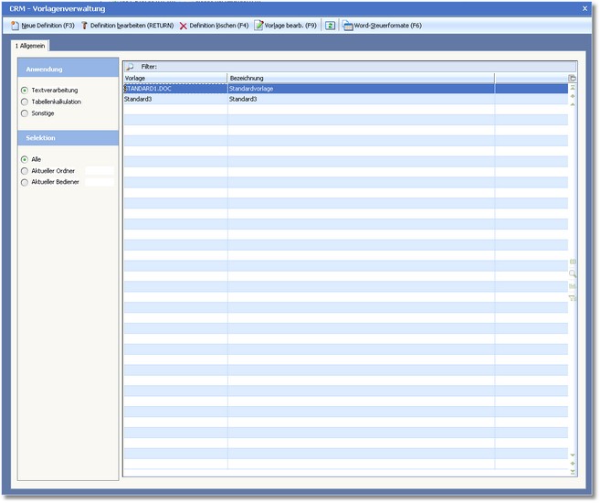The width and height of the screenshot is (600, 503).
Task: Click the magnifier search icon on grid's right edge
Action: click(x=573, y=273)
